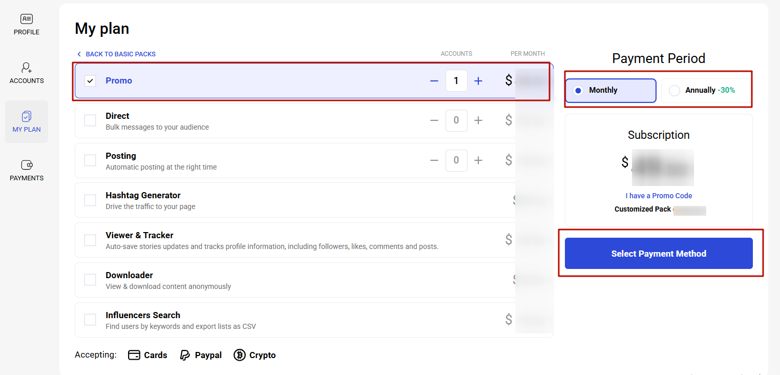Increase Promo accounts with plus
Viewport: 780px width, 375px height.
(x=478, y=81)
